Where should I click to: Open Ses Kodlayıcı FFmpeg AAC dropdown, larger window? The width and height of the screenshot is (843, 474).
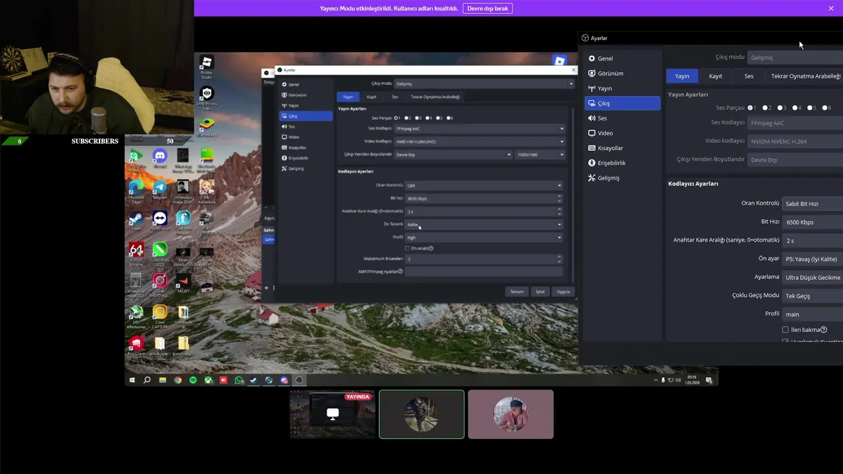pyautogui.click(x=795, y=123)
